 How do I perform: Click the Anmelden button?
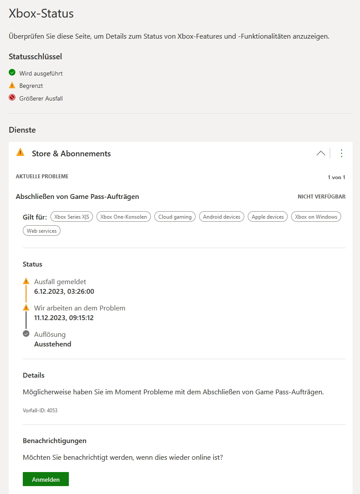tap(46, 479)
